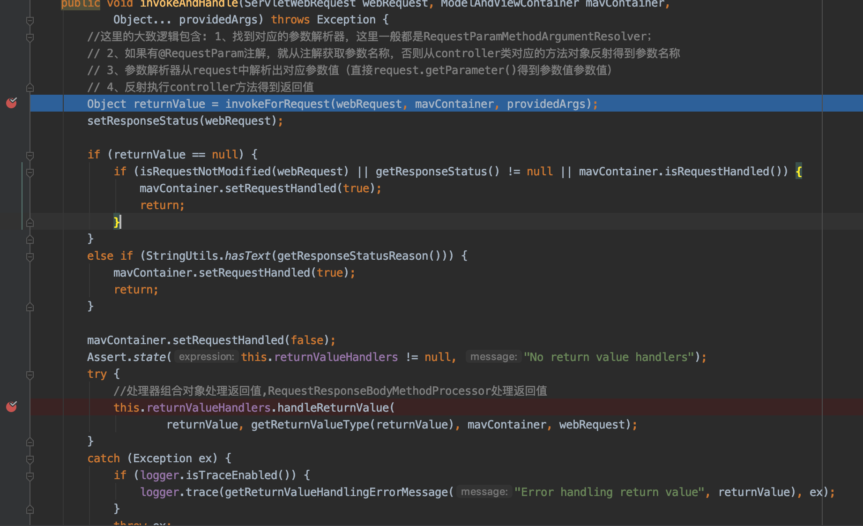The image size is (863, 526).
Task: Click getReturnValueHandlingErrorMessage call
Action: click(x=336, y=492)
